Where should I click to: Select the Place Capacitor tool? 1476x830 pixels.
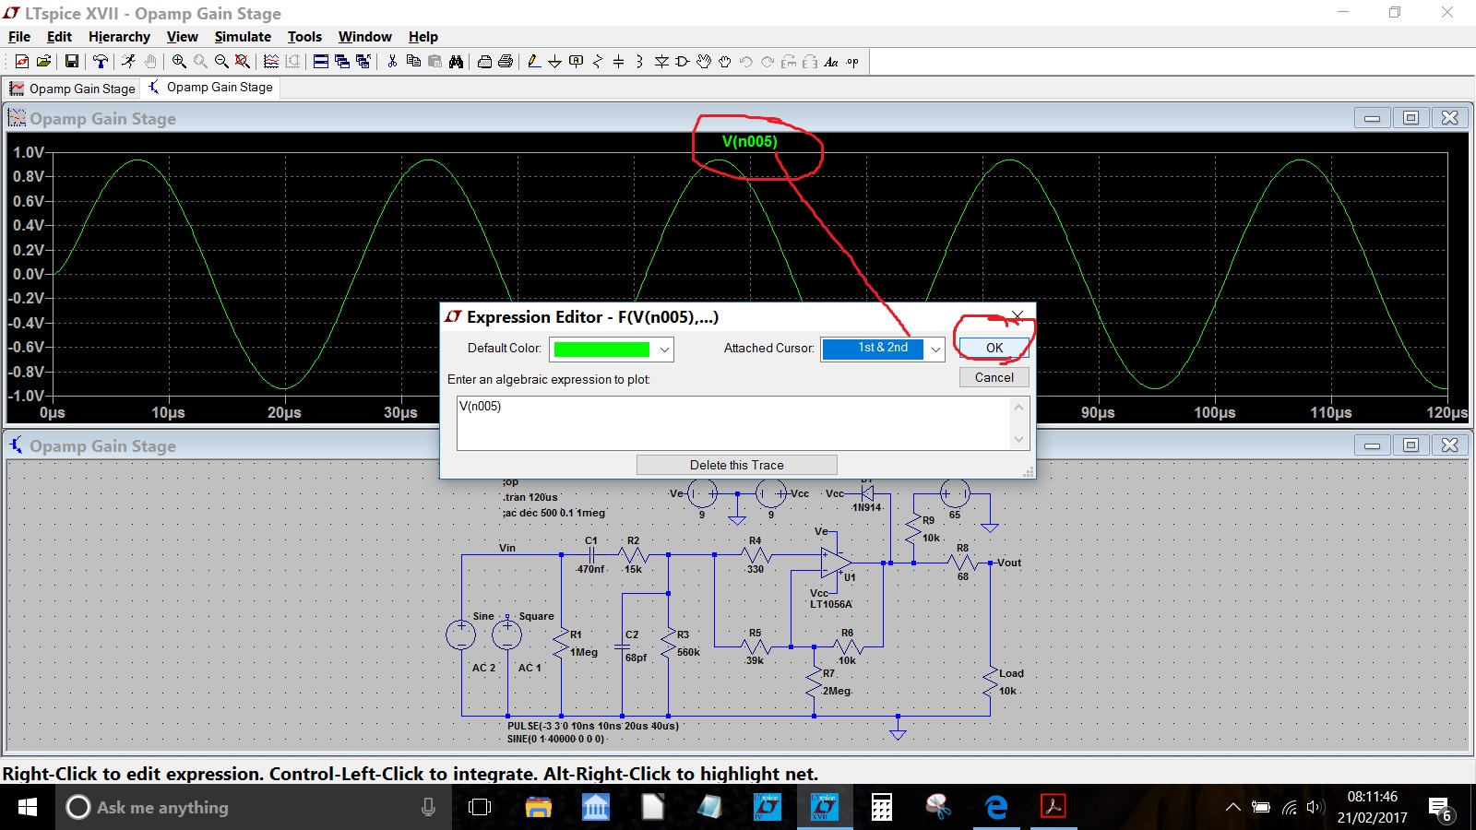tap(618, 62)
